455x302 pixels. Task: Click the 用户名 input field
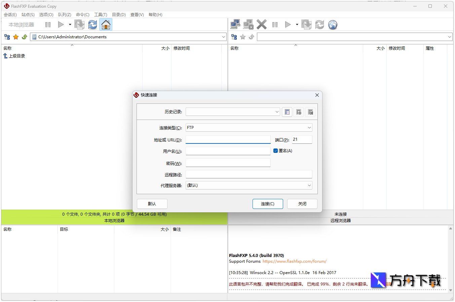[228, 151]
